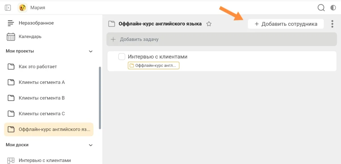Image resolution: width=341 pixels, height=164 pixels.
Task: Open the Как это работает project
Action: [38, 67]
